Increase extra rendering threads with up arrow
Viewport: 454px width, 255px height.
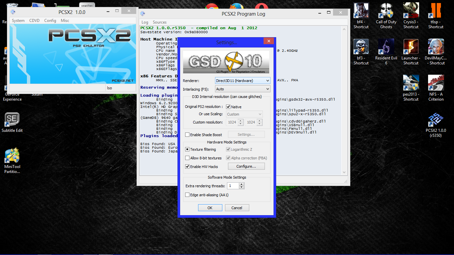pyautogui.click(x=241, y=184)
